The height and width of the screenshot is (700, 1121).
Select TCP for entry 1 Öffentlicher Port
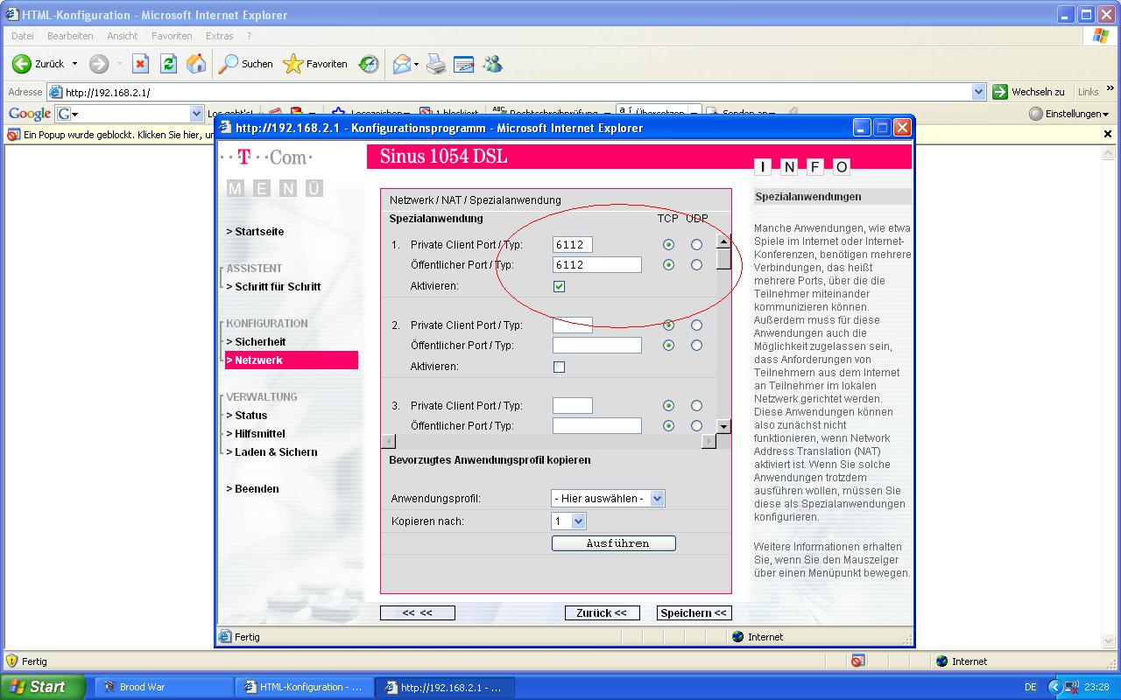click(669, 265)
